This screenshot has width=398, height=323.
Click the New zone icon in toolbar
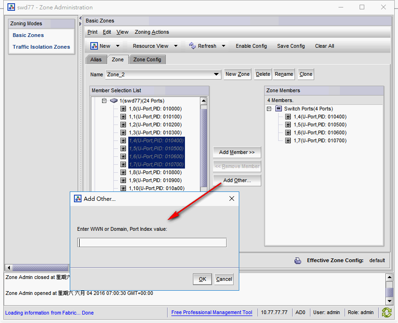point(94,46)
